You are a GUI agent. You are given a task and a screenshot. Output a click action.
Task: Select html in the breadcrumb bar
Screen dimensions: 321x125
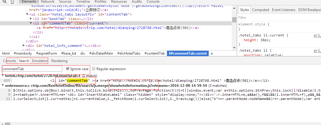6,53
